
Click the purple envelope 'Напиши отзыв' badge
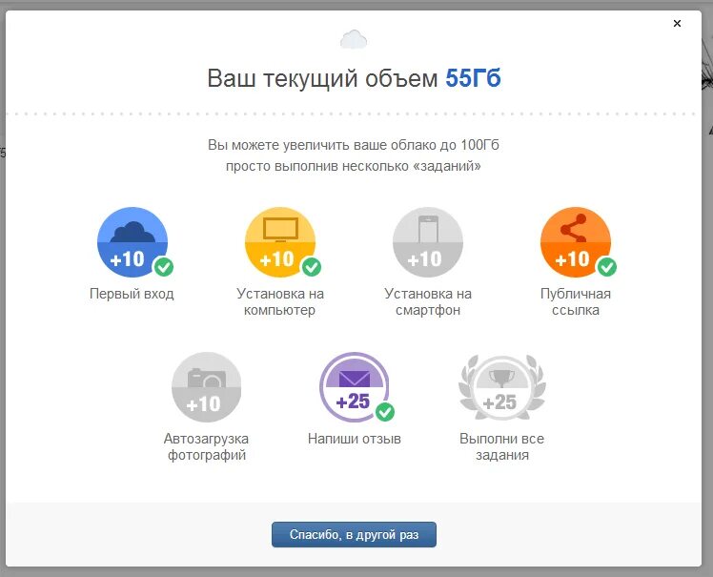pyautogui.click(x=355, y=387)
